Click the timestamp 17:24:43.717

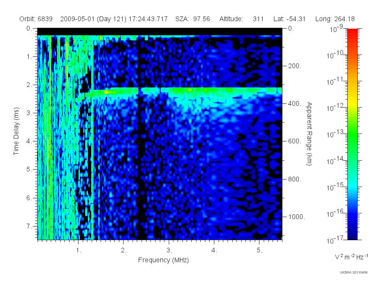coord(148,19)
